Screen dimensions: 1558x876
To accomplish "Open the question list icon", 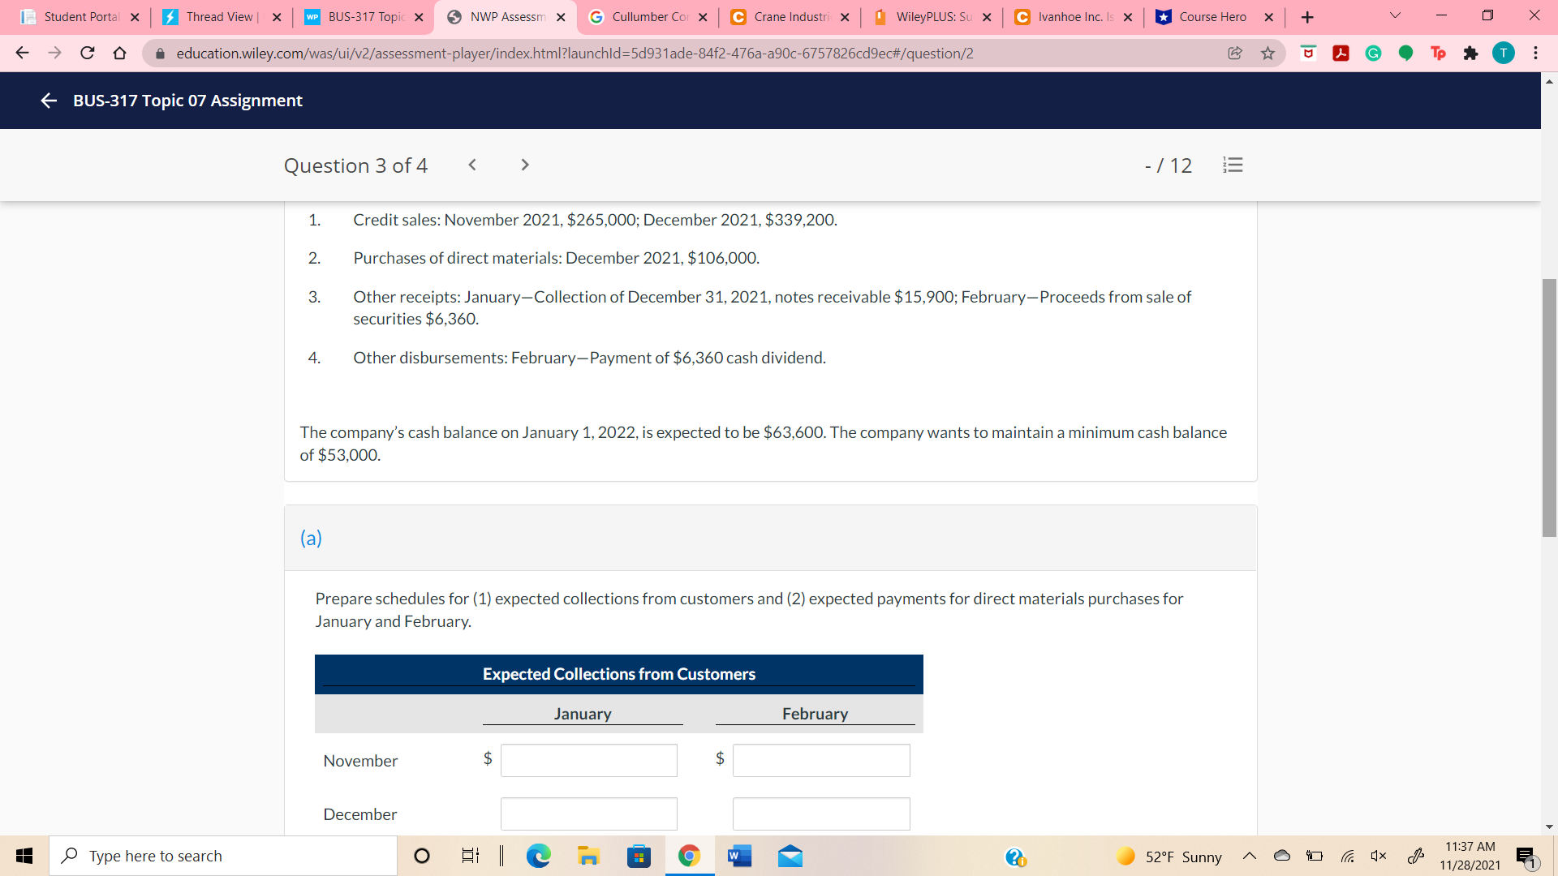I will click(x=1233, y=165).
